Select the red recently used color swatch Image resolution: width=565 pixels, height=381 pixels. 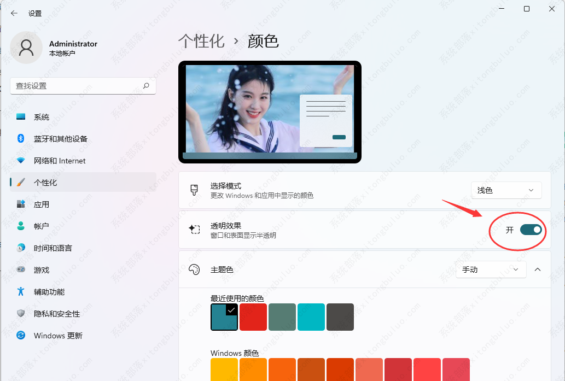pyautogui.click(x=253, y=317)
